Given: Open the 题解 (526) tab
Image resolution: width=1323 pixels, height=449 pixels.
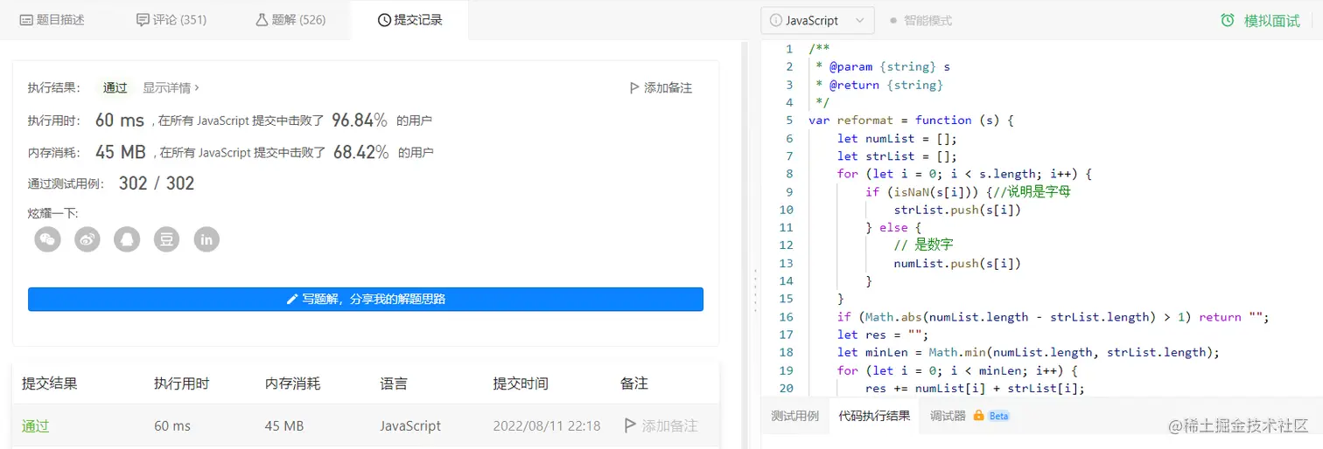Looking at the screenshot, I should (x=290, y=19).
